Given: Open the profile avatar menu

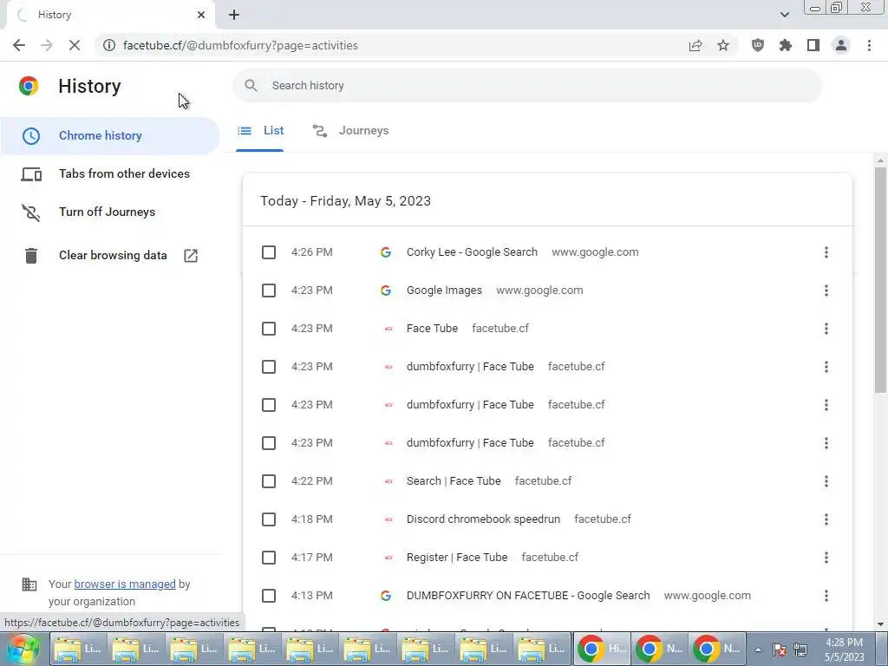Looking at the screenshot, I should click(x=841, y=45).
